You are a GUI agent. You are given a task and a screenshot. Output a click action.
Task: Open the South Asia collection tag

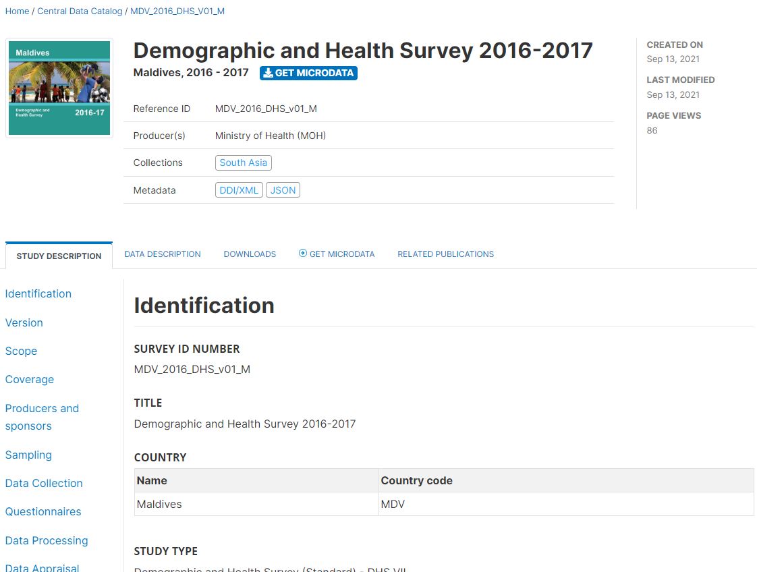tap(244, 163)
